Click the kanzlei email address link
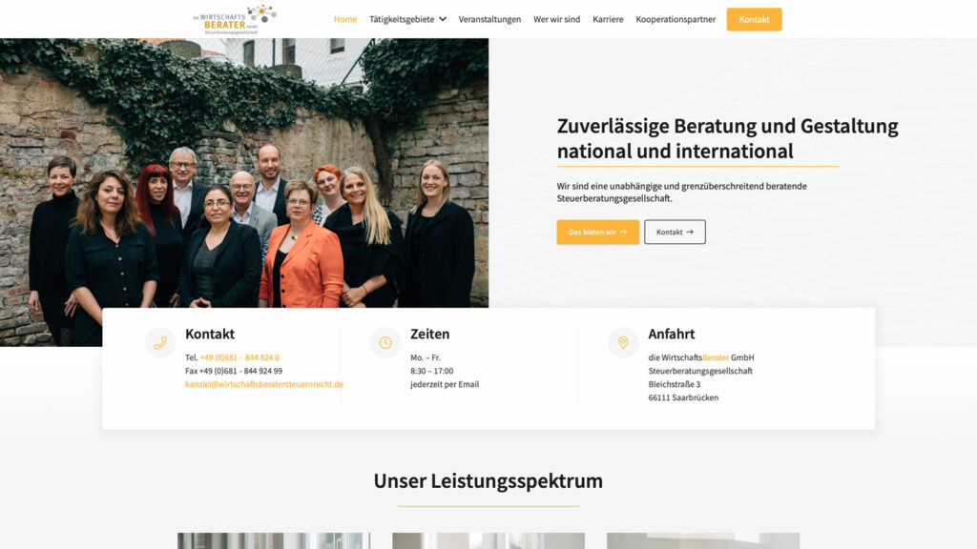 coord(264,384)
